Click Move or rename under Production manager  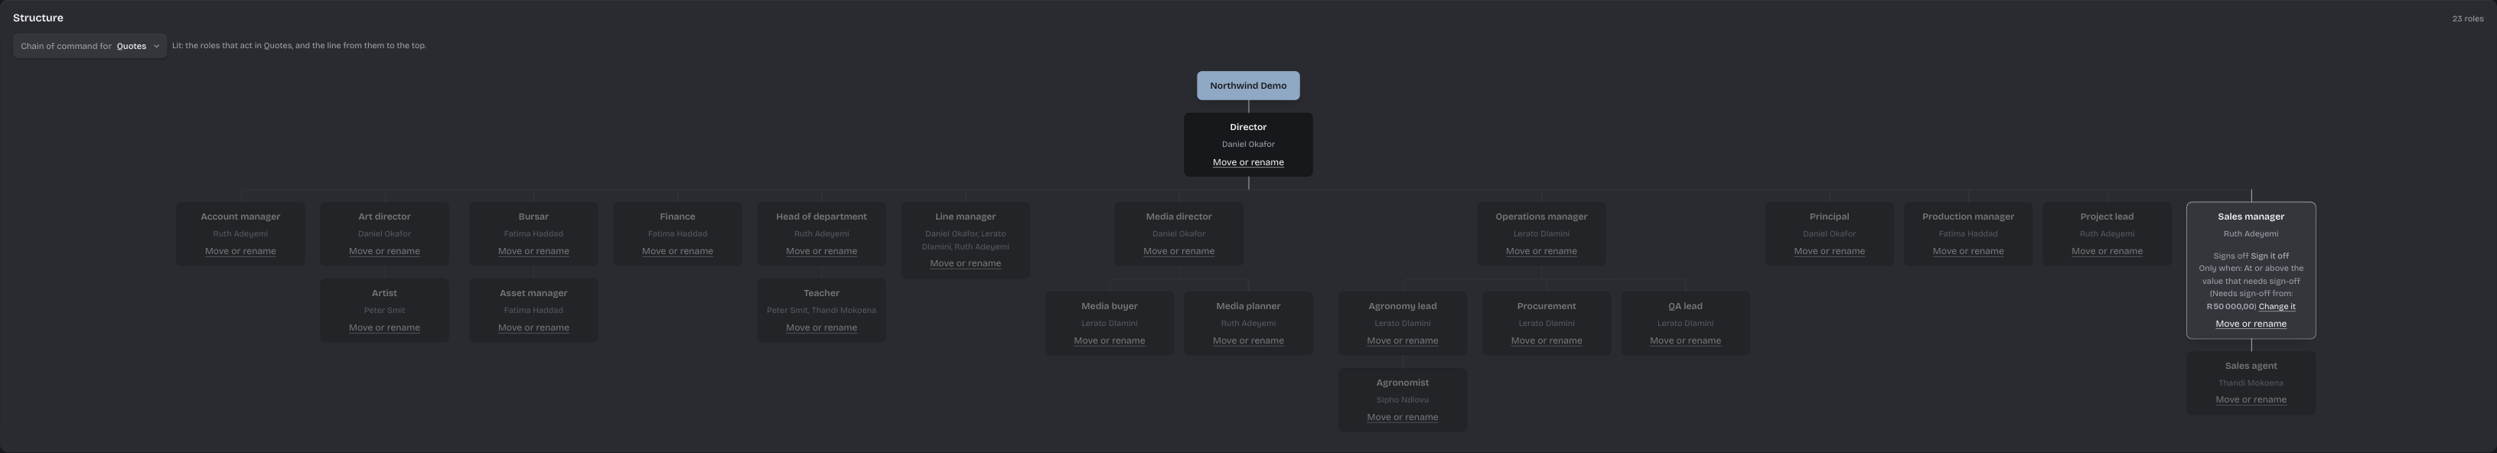point(1967,251)
